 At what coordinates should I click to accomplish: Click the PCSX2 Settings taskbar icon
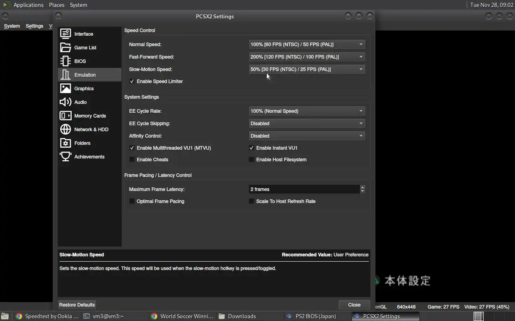pyautogui.click(x=356, y=316)
